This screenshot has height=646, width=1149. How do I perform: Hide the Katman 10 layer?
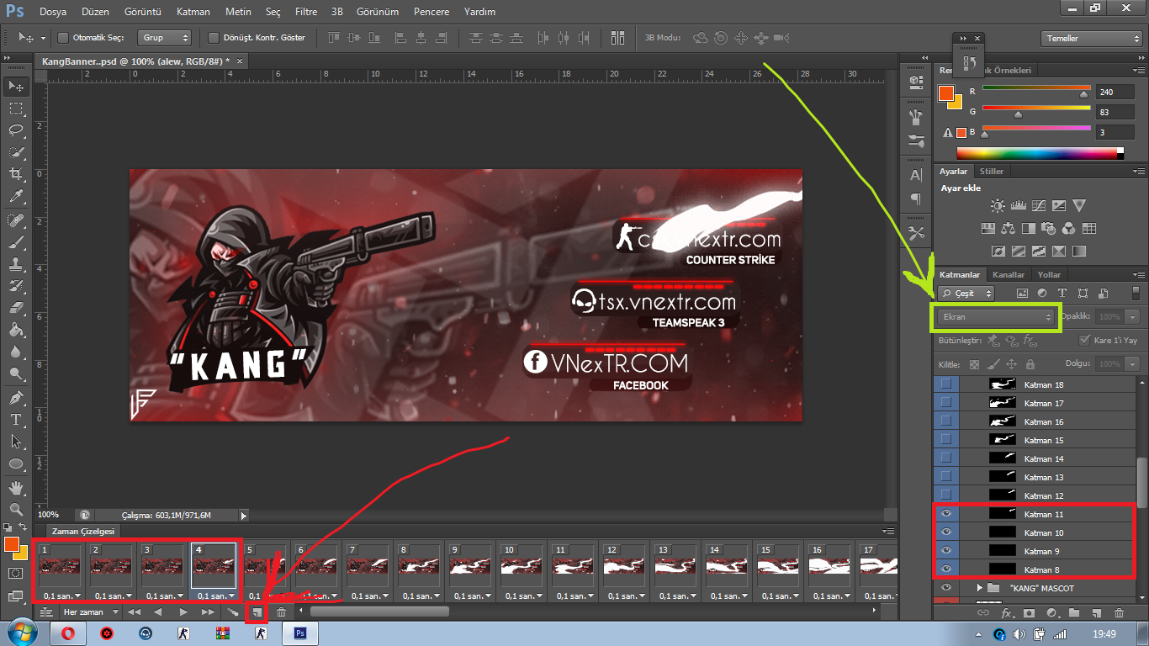tap(946, 532)
